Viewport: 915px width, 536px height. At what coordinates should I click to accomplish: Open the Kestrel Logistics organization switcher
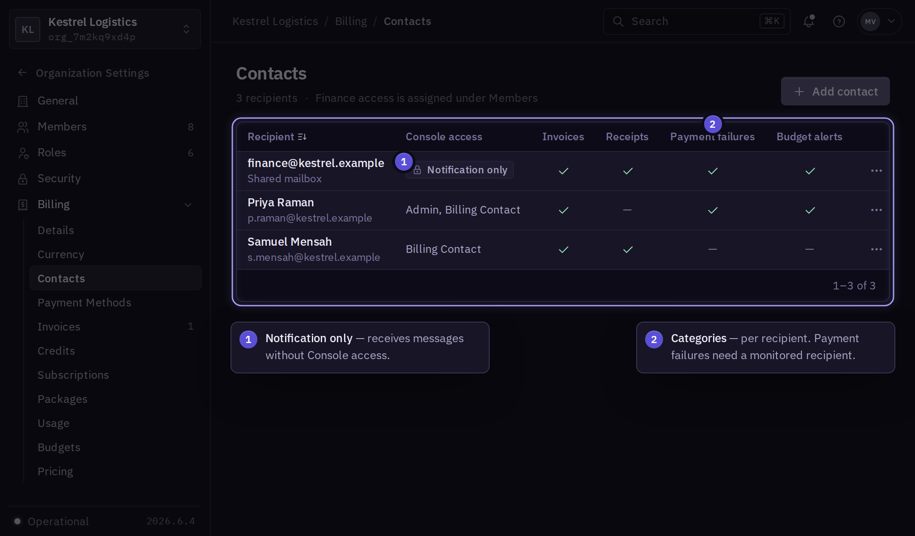pyautogui.click(x=105, y=29)
